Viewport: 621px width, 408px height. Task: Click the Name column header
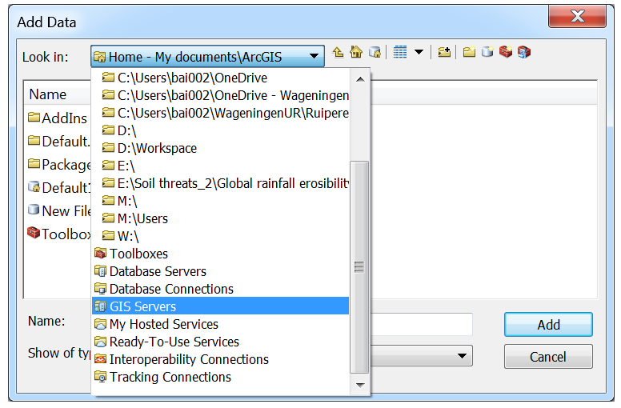pyautogui.click(x=48, y=94)
